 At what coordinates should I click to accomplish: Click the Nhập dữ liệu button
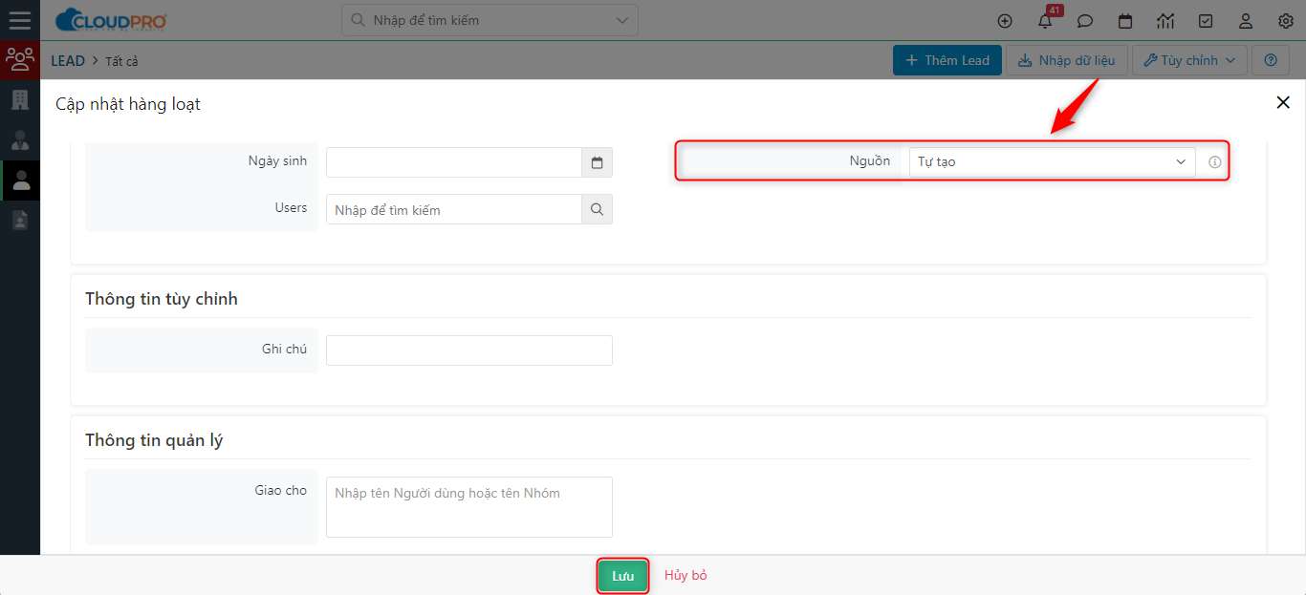tap(1067, 60)
